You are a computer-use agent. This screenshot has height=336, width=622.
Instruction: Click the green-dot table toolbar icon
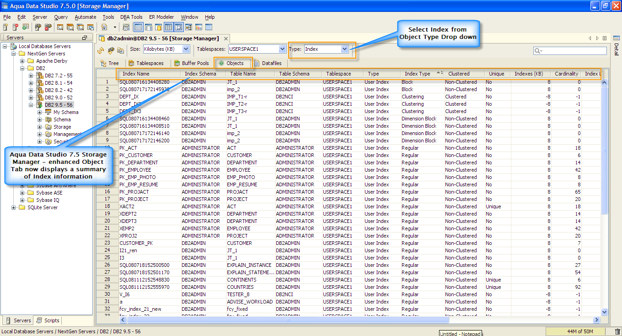(x=26, y=27)
